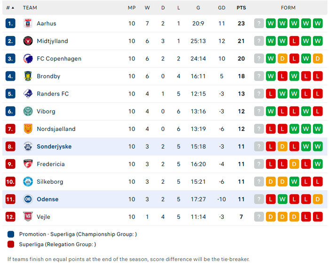Click the Brondby club crest

(x=28, y=76)
